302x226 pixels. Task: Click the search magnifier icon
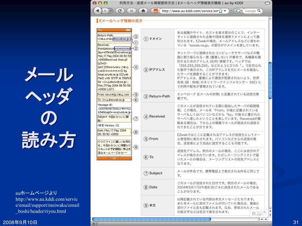coord(259,11)
